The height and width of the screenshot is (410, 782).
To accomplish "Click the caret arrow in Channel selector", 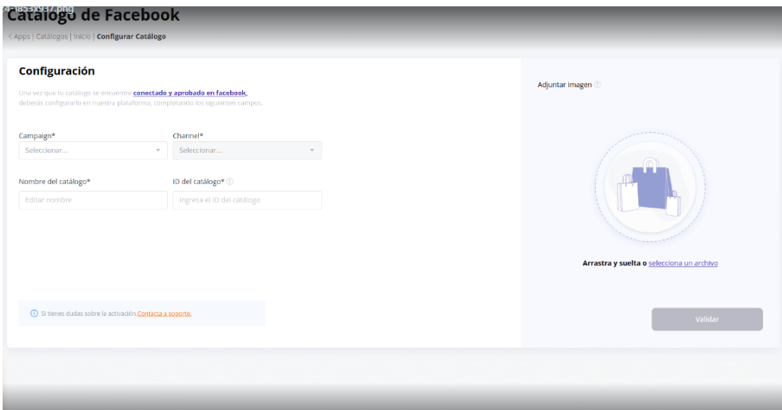I will [x=311, y=151].
